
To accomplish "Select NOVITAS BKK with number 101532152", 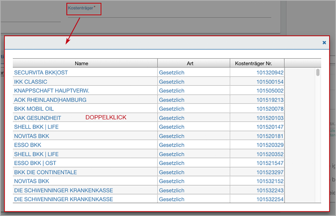I will point(31,181).
